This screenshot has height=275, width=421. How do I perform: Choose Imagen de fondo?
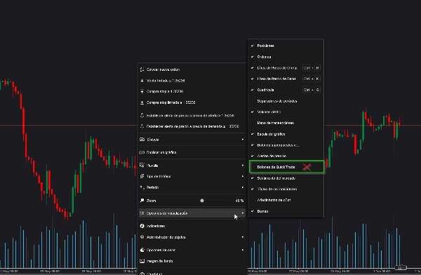[192, 261]
